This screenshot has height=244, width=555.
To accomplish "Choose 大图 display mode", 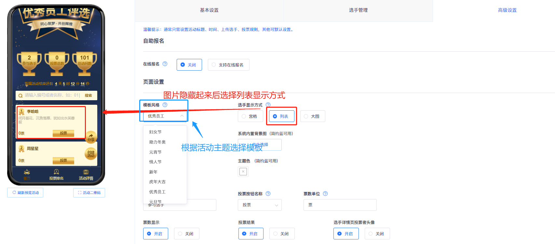I will pyautogui.click(x=312, y=116).
